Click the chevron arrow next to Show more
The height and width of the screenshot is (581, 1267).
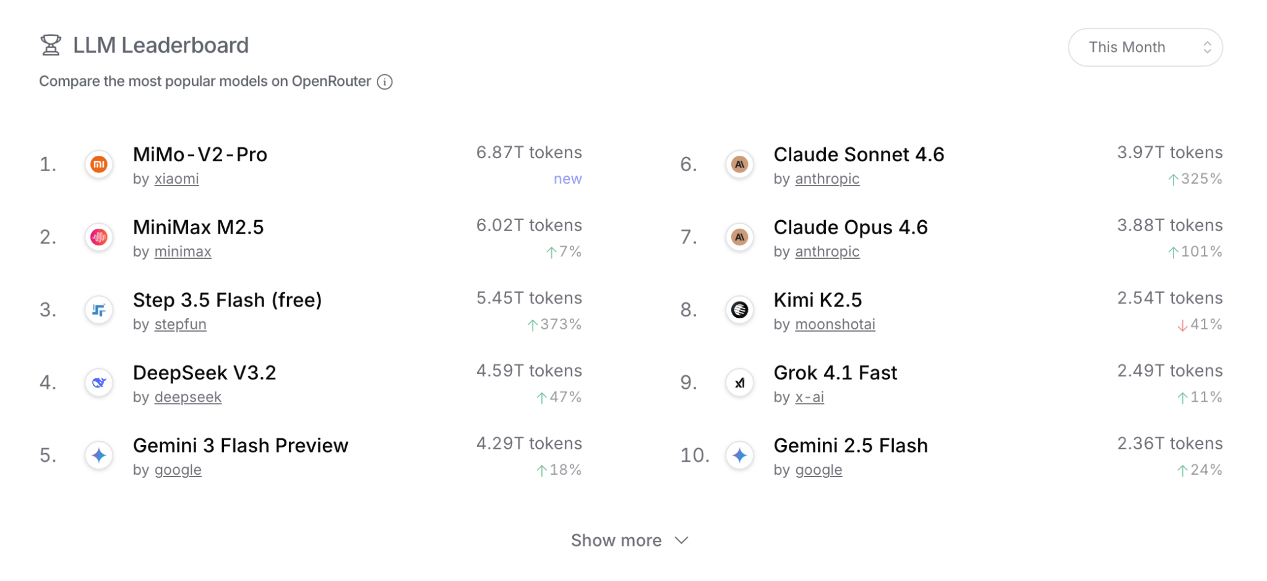pyautogui.click(x=682, y=540)
